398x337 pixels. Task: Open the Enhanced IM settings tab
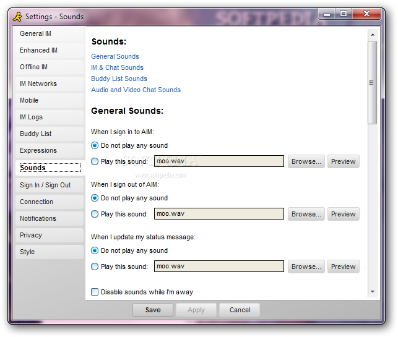point(50,51)
